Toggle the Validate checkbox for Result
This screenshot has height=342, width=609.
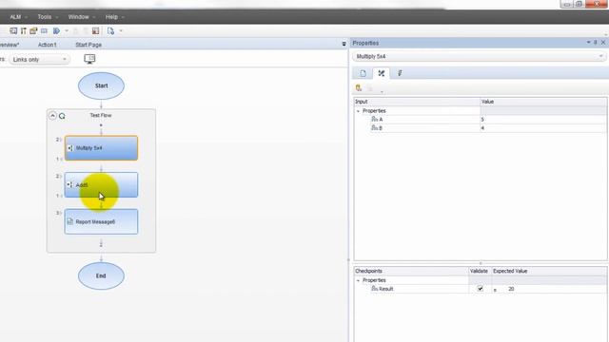(480, 289)
